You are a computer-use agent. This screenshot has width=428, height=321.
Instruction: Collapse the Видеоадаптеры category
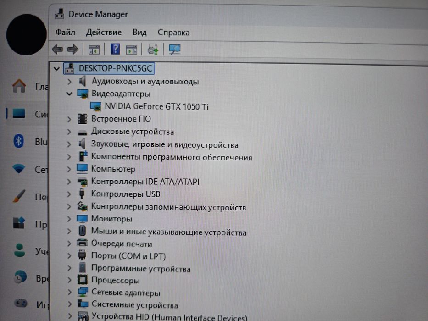coord(69,94)
